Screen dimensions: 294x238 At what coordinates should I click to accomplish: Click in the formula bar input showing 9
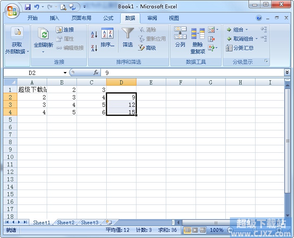tap(193, 72)
